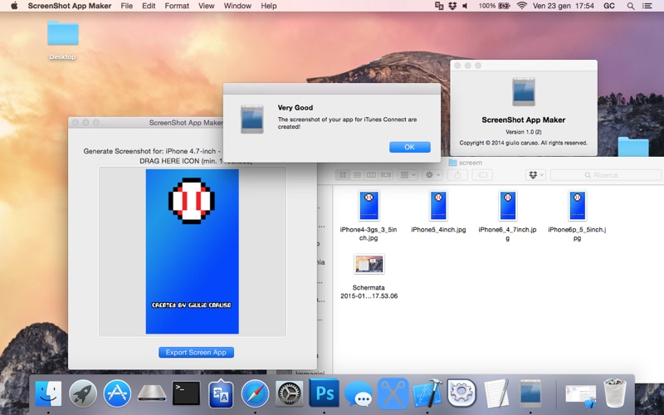Open Spotlight search in menu bar
The height and width of the screenshot is (415, 664).
tap(631, 6)
